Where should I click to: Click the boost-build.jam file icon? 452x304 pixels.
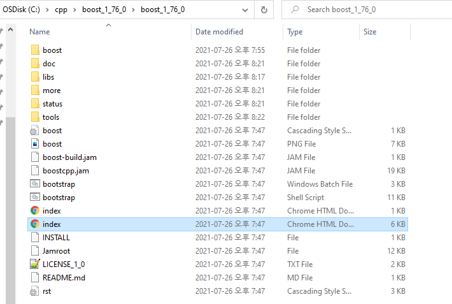(x=35, y=157)
